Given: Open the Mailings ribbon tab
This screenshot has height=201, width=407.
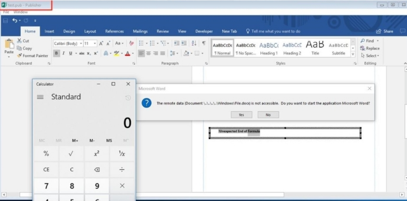Looking at the screenshot, I should coord(140,31).
